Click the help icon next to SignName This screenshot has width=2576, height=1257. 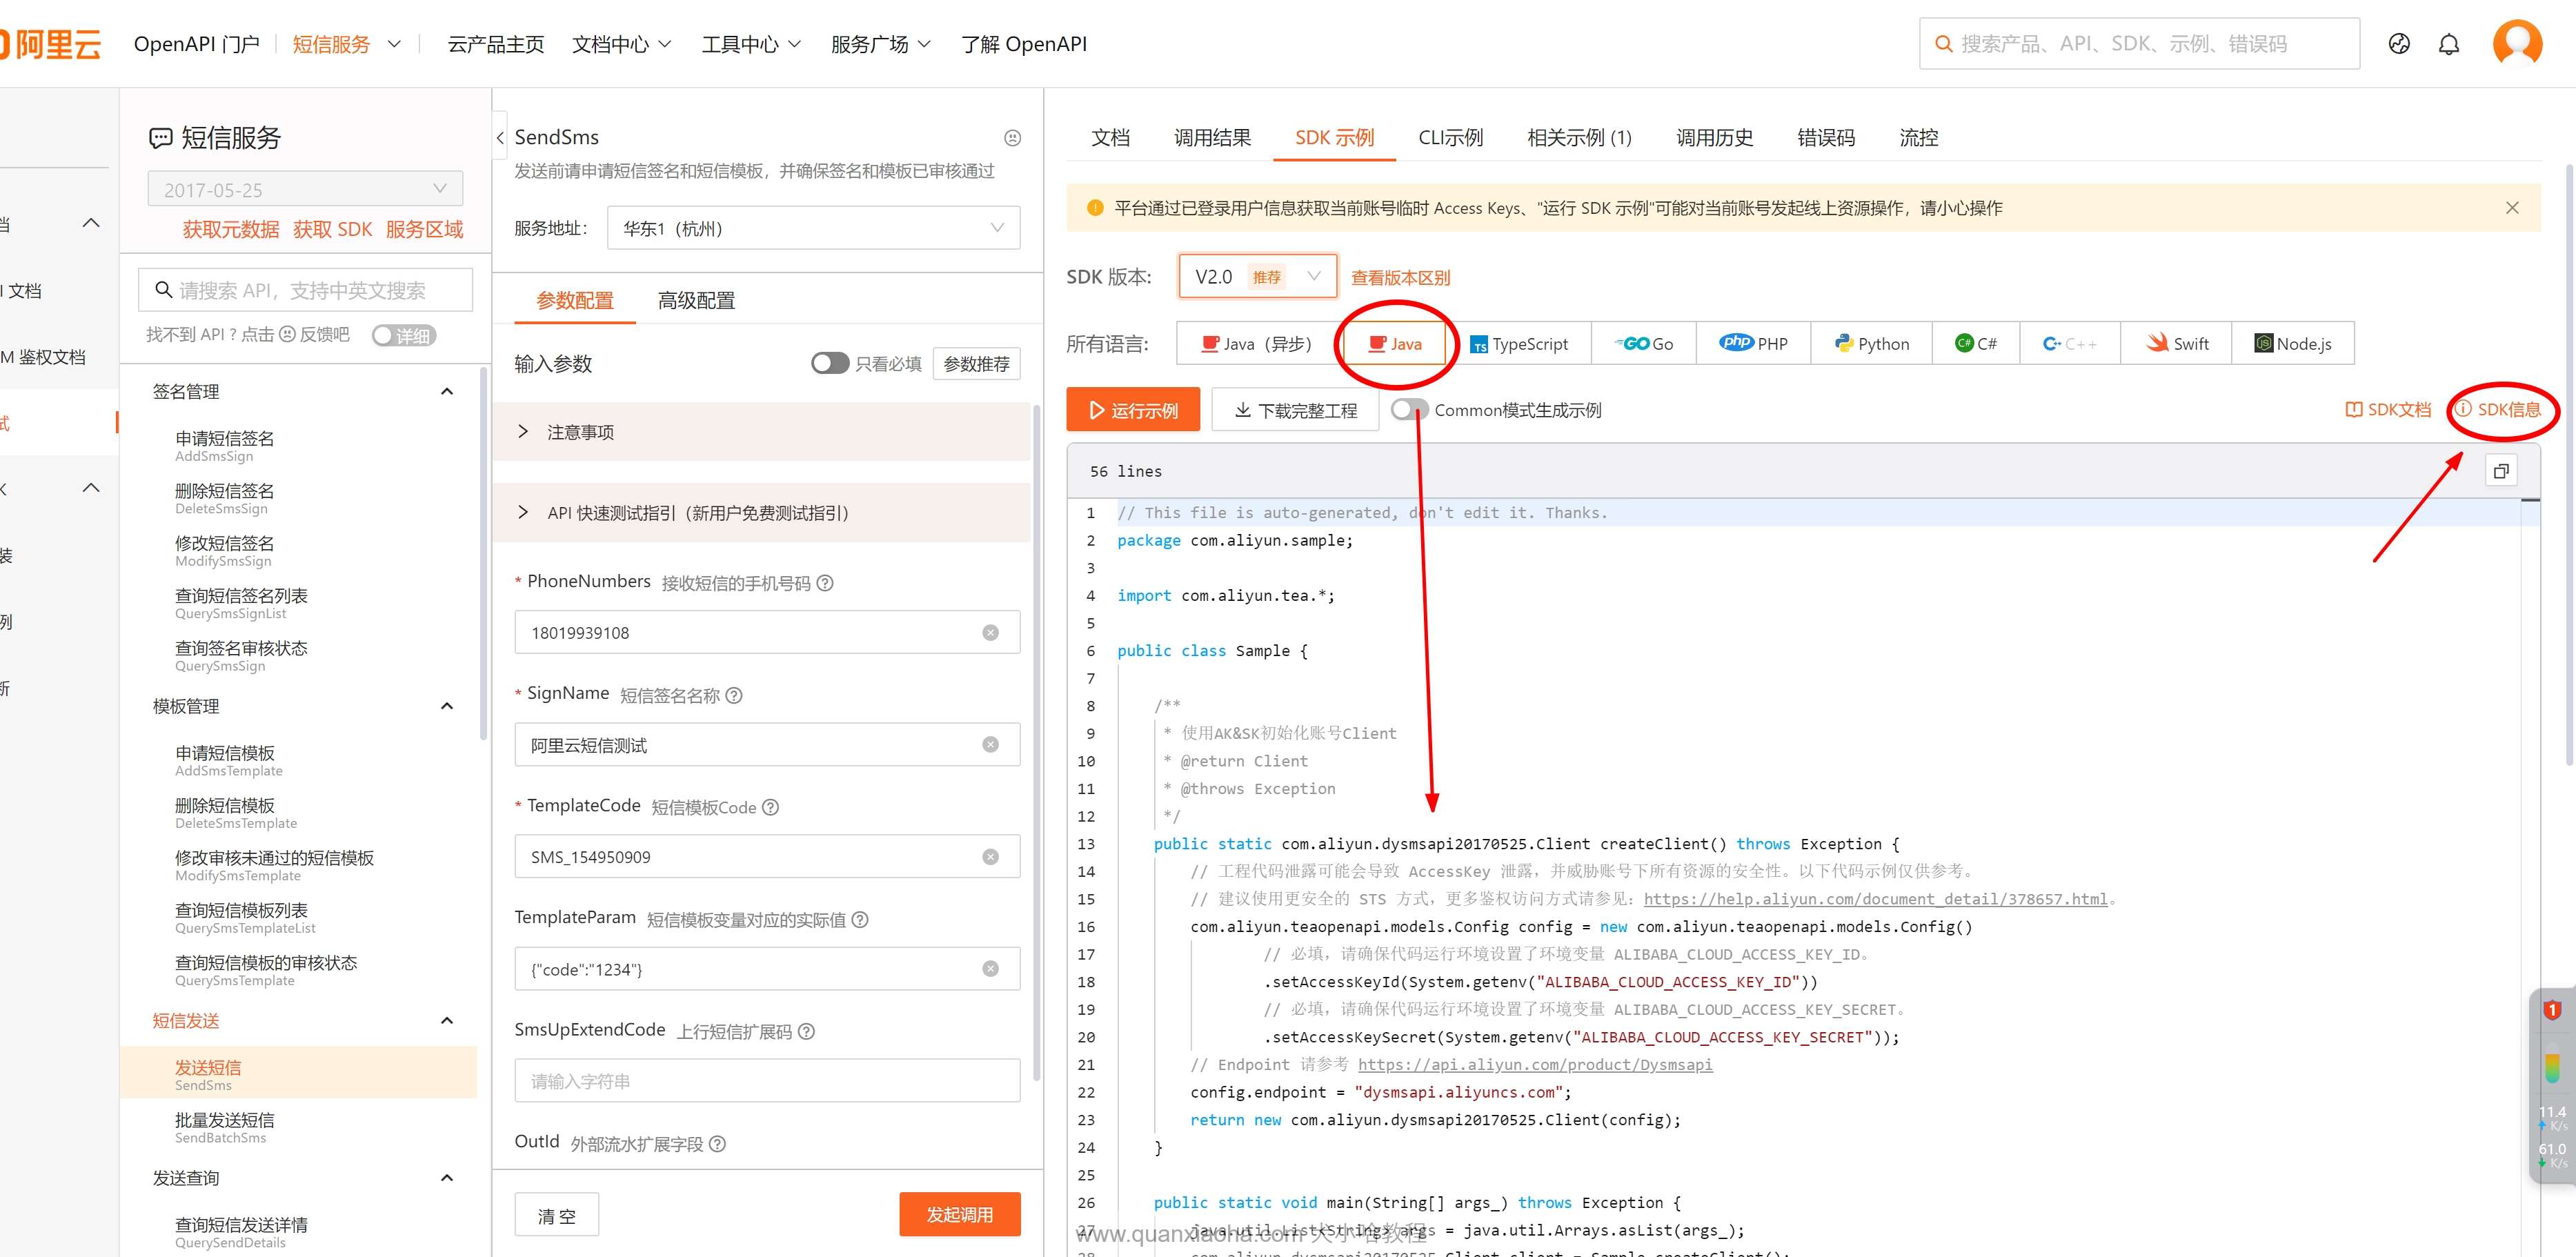tap(734, 695)
